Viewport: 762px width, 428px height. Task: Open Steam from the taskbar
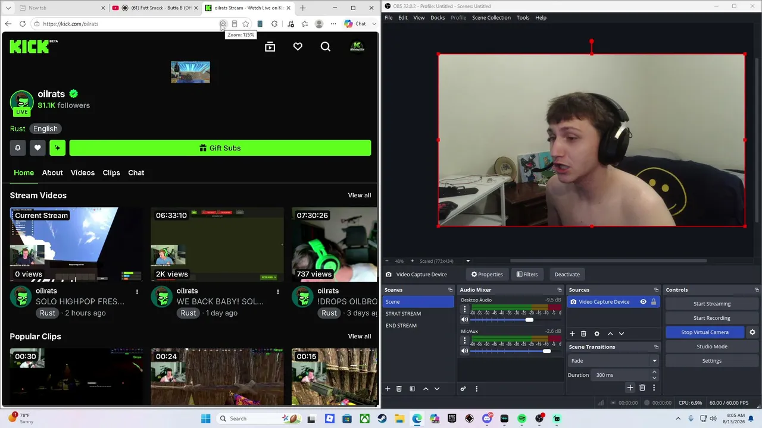pos(382,418)
